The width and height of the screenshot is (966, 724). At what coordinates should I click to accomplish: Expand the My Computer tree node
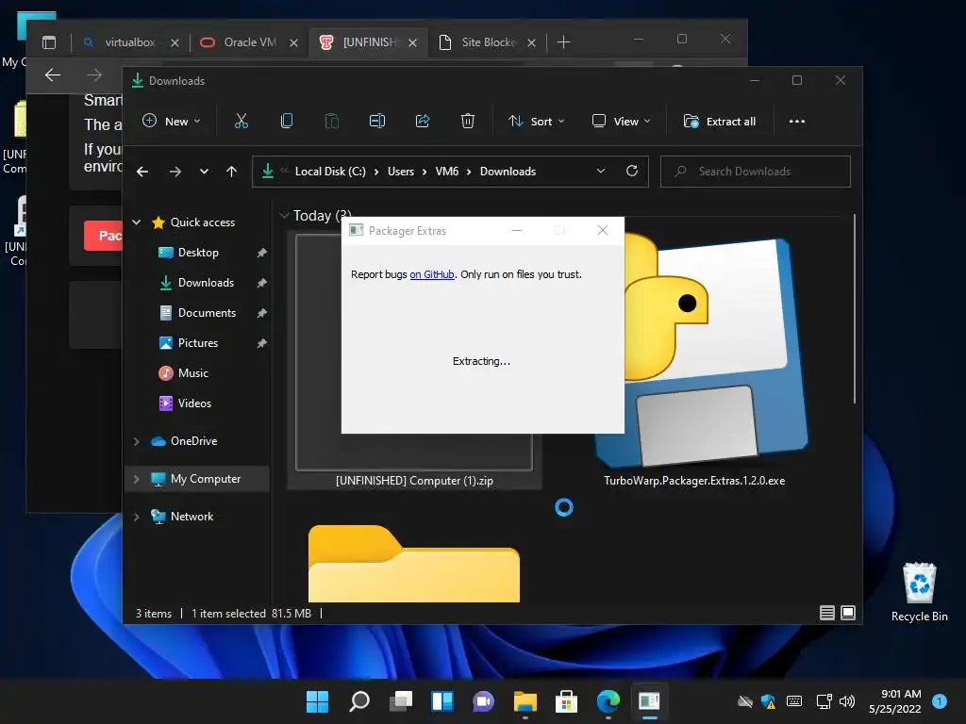[x=136, y=479]
